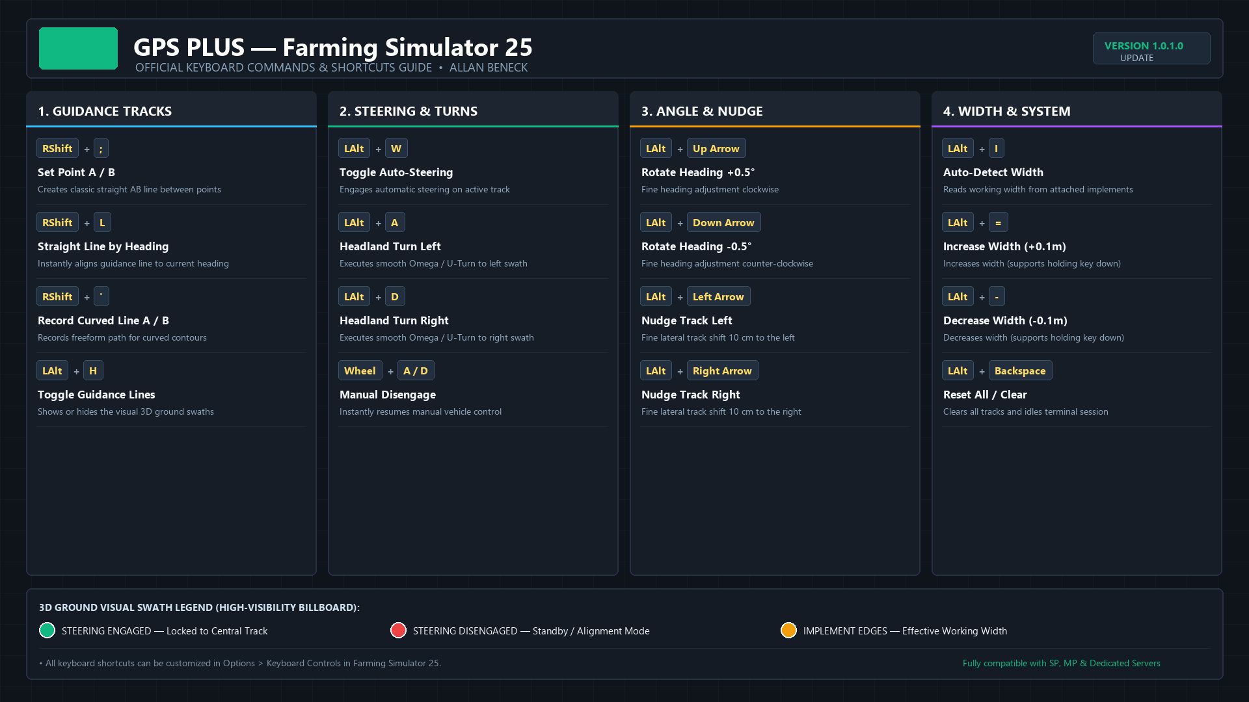Click the Up Arrow key badge

(716, 148)
